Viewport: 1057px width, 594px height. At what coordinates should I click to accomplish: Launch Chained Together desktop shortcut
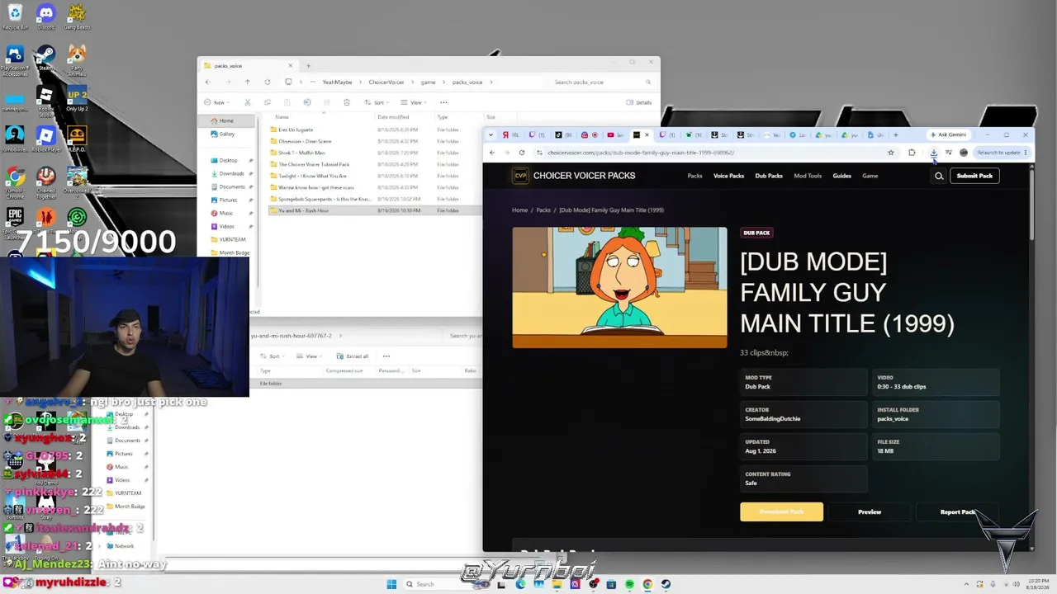(x=45, y=183)
